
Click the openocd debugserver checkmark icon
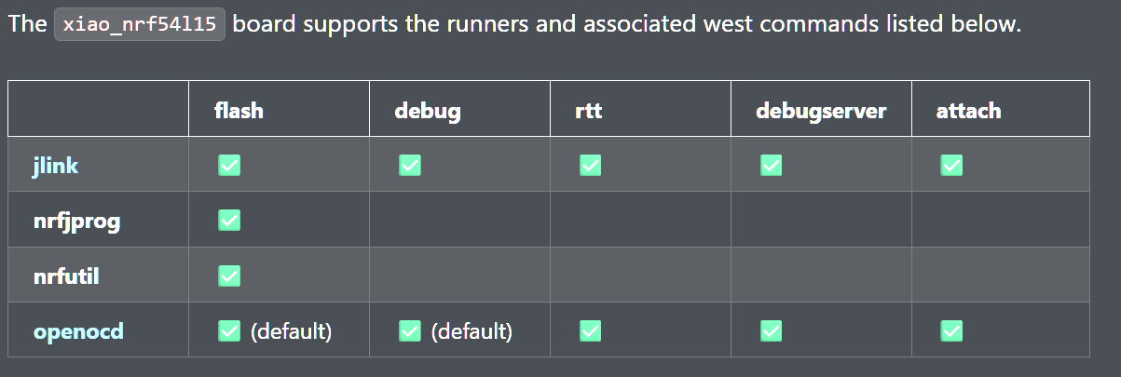click(771, 330)
